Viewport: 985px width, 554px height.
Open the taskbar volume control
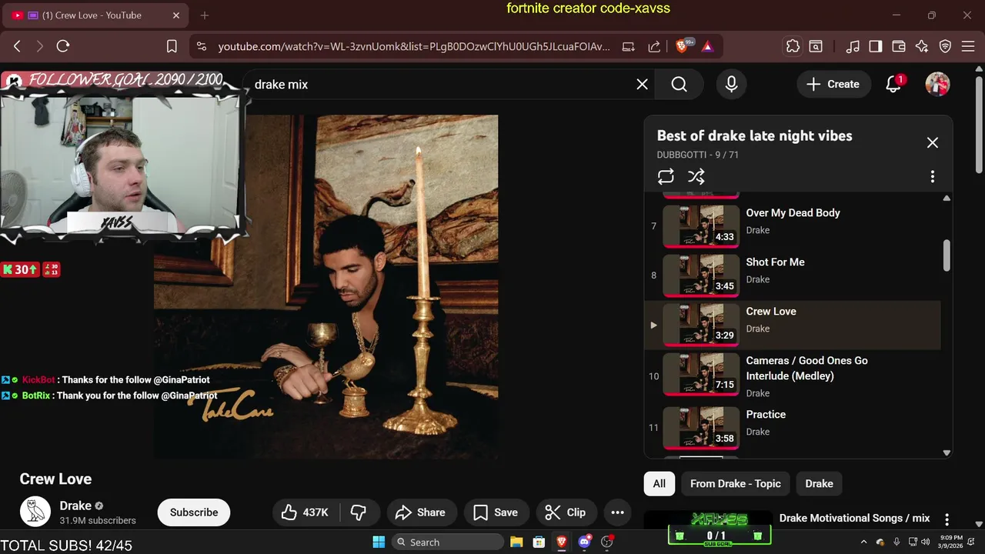926,542
